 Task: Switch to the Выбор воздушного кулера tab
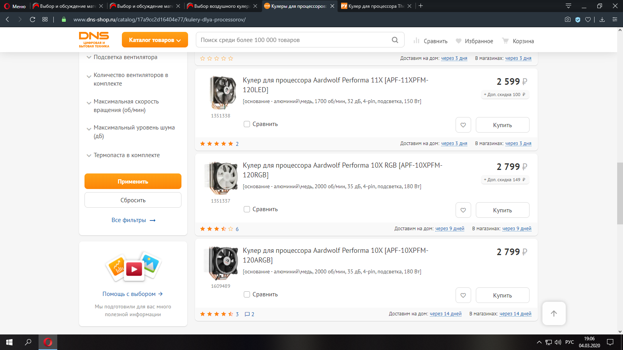click(x=222, y=6)
